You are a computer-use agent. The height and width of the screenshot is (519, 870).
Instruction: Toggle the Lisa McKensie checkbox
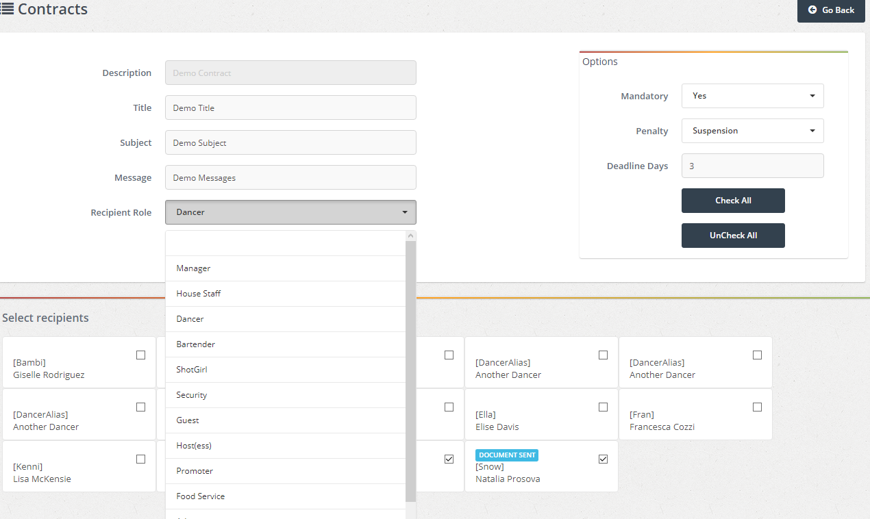(x=140, y=459)
